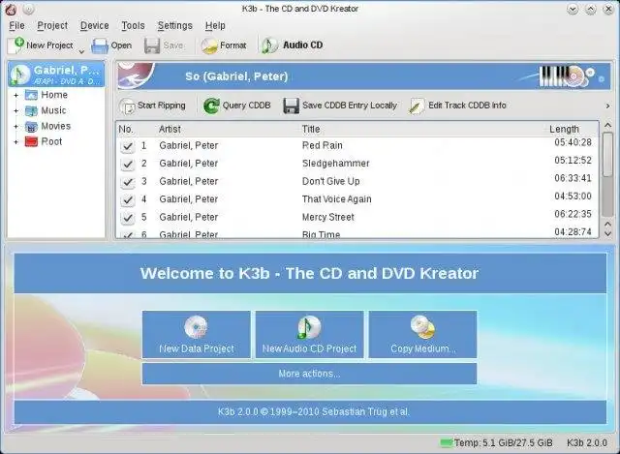Click the Red Rain track title

click(x=323, y=145)
